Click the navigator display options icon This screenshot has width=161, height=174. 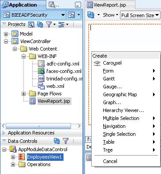[x=61, y=25]
